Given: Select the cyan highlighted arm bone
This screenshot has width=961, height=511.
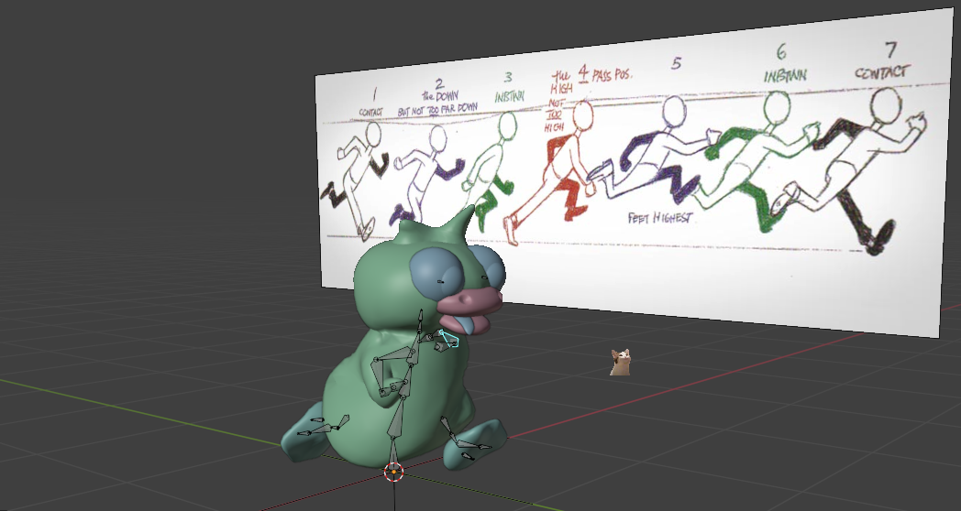Looking at the screenshot, I should (448, 340).
